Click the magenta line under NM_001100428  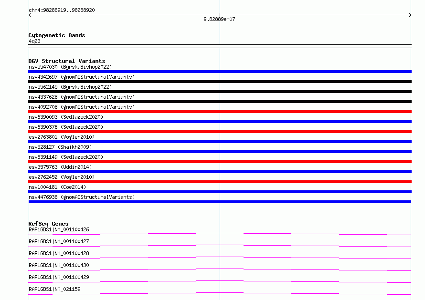pyautogui.click(x=220, y=258)
